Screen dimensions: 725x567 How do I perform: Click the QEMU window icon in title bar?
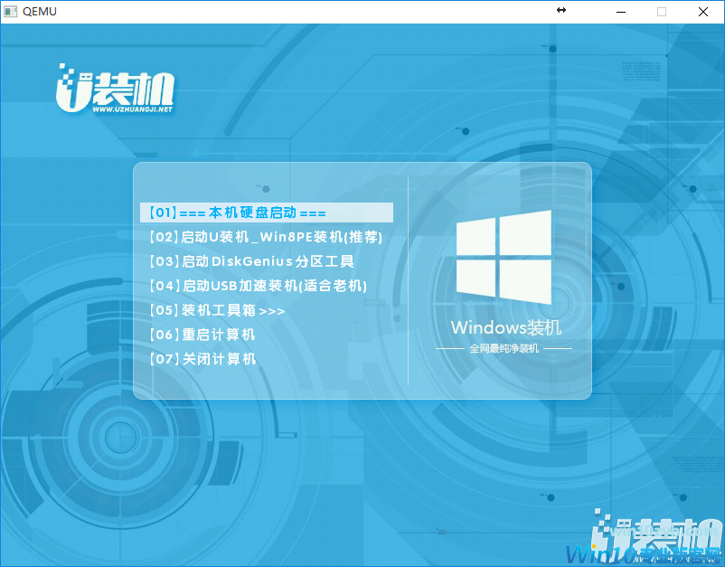tap(10, 12)
